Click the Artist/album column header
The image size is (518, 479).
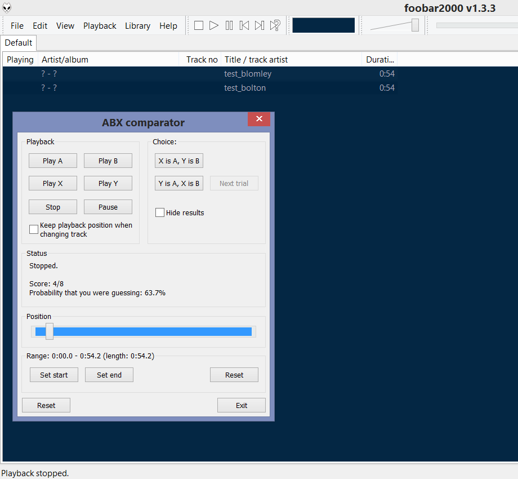point(108,60)
